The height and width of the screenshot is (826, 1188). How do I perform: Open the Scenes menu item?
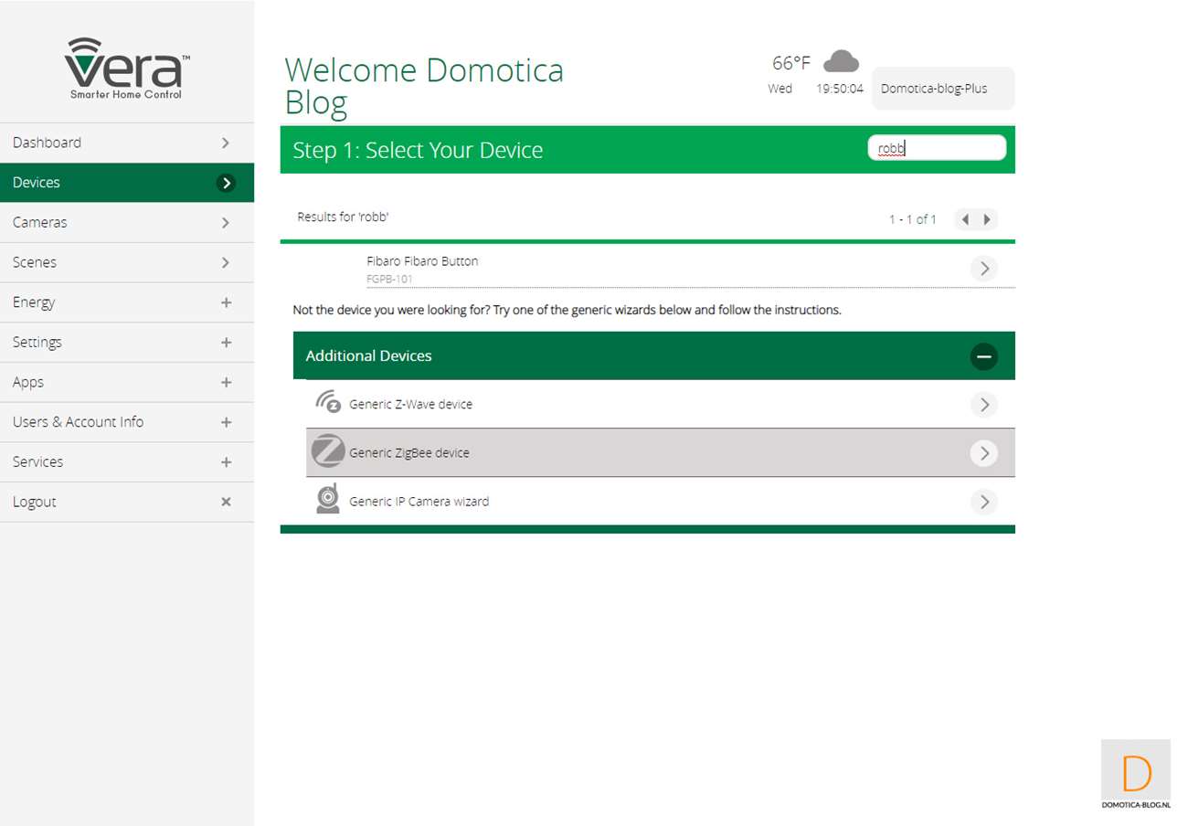[x=126, y=262]
